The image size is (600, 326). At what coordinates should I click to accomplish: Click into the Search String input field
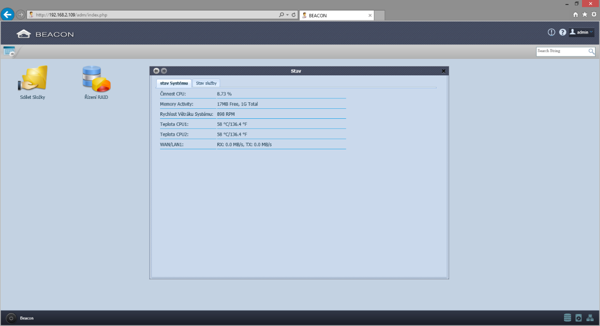click(x=561, y=51)
